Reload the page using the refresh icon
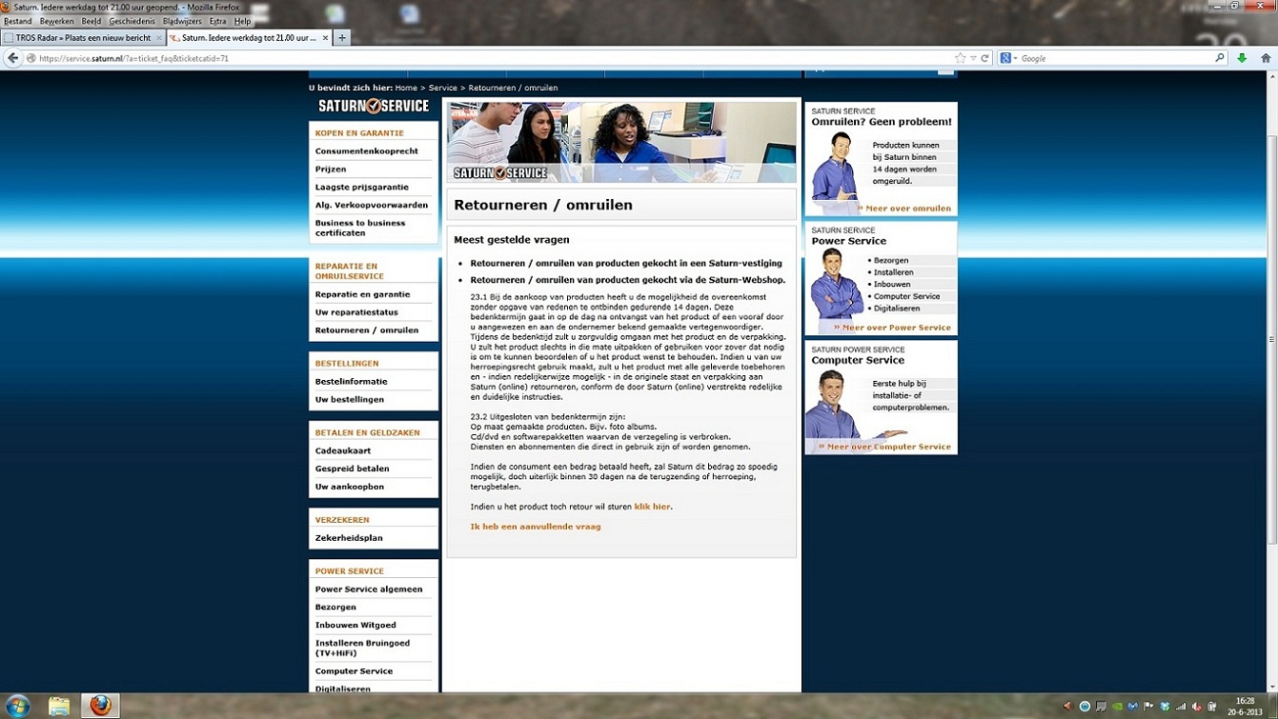This screenshot has width=1278, height=719. (x=985, y=58)
